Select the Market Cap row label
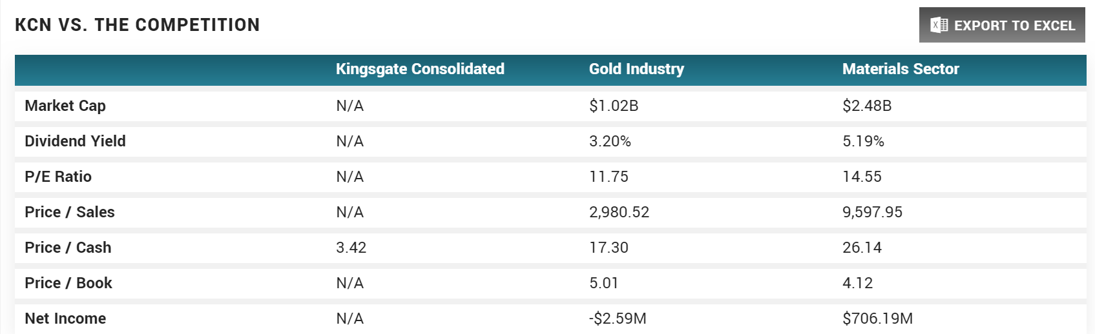 click(65, 106)
